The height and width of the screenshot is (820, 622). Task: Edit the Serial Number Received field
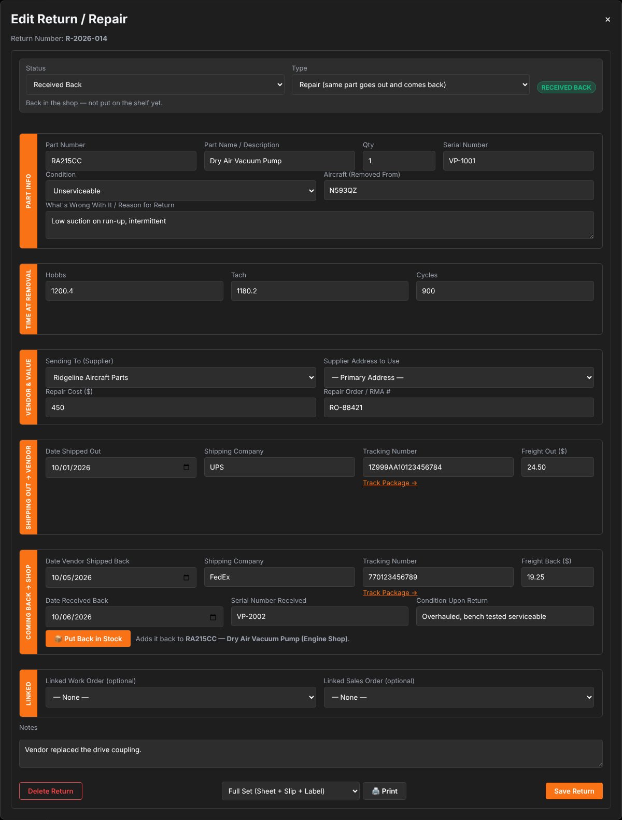pyautogui.click(x=320, y=616)
